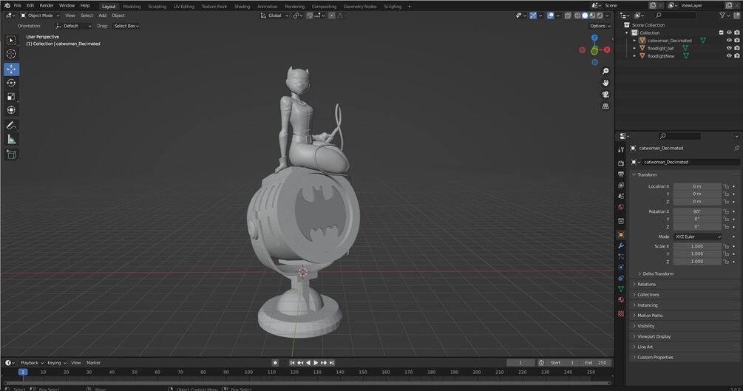Click the red X axis on navigation gizmo
The image size is (743, 391).
coord(606,50)
